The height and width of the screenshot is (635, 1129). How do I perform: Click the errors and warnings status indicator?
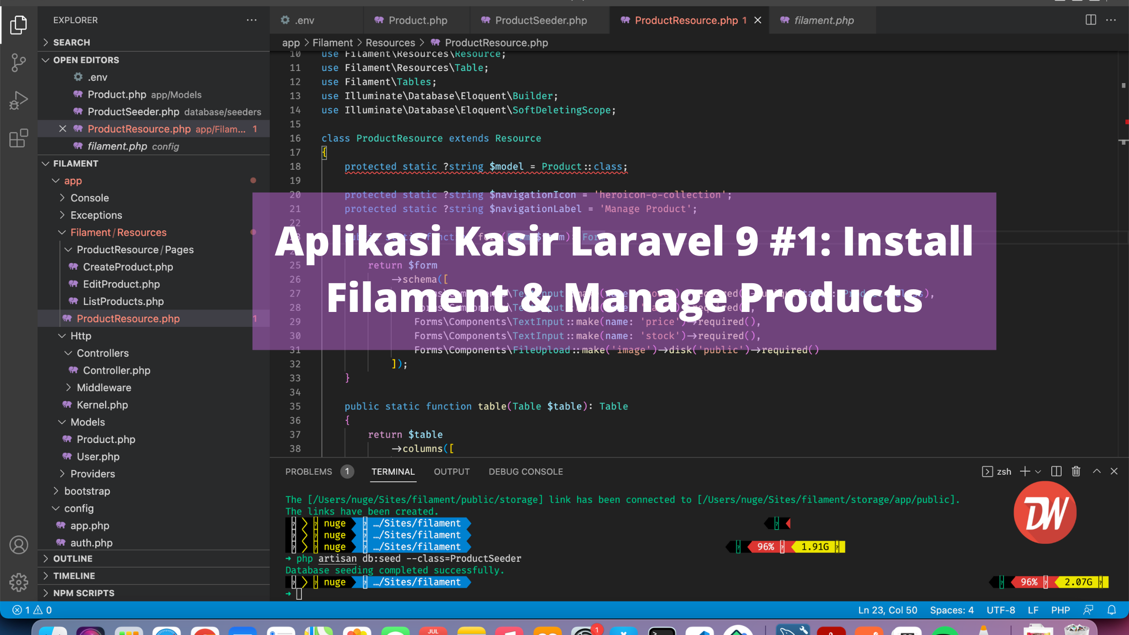click(30, 610)
